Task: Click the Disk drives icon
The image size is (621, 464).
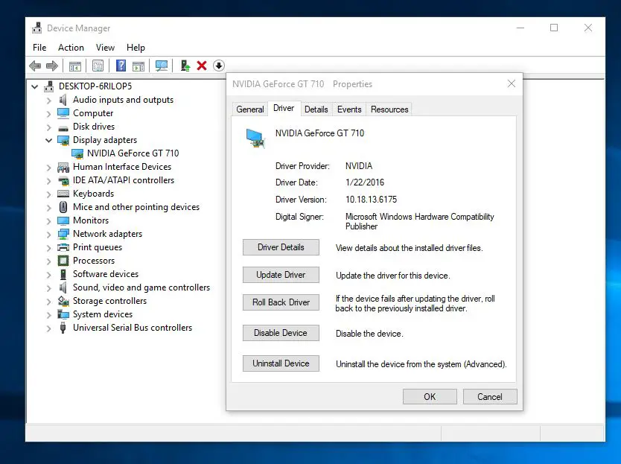Action: tap(63, 128)
